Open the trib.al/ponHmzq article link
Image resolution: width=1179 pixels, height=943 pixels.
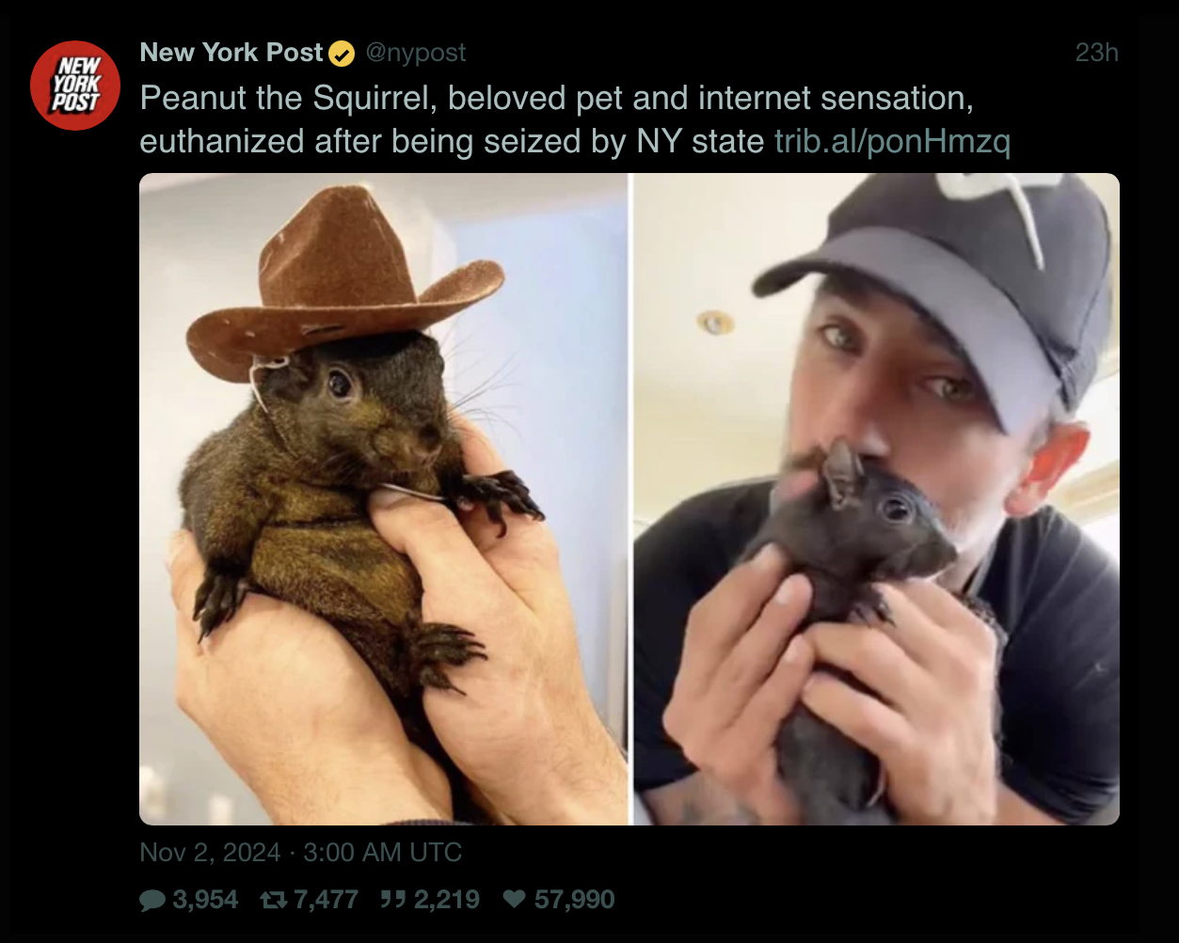click(892, 141)
